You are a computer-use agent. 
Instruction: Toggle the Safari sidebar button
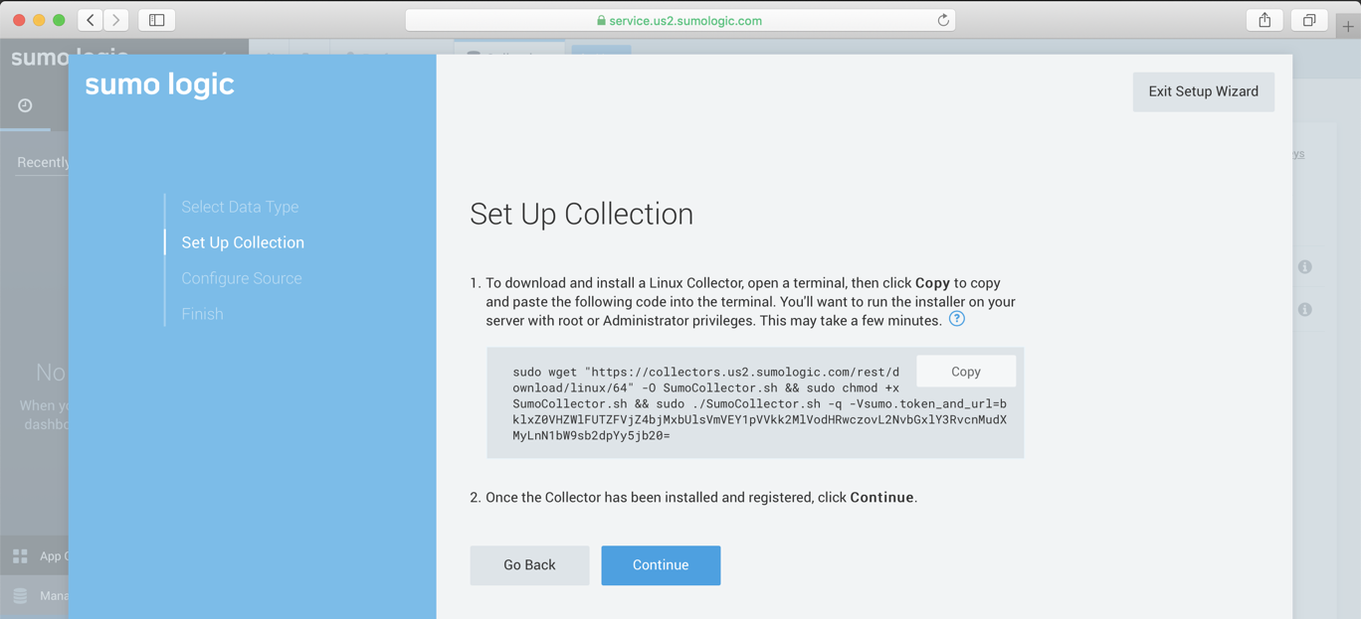click(157, 20)
